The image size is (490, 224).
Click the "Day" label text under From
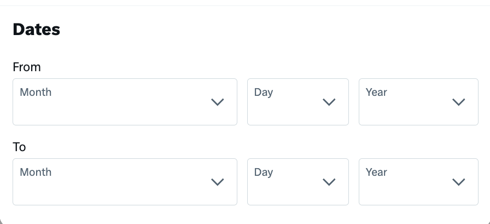264,92
